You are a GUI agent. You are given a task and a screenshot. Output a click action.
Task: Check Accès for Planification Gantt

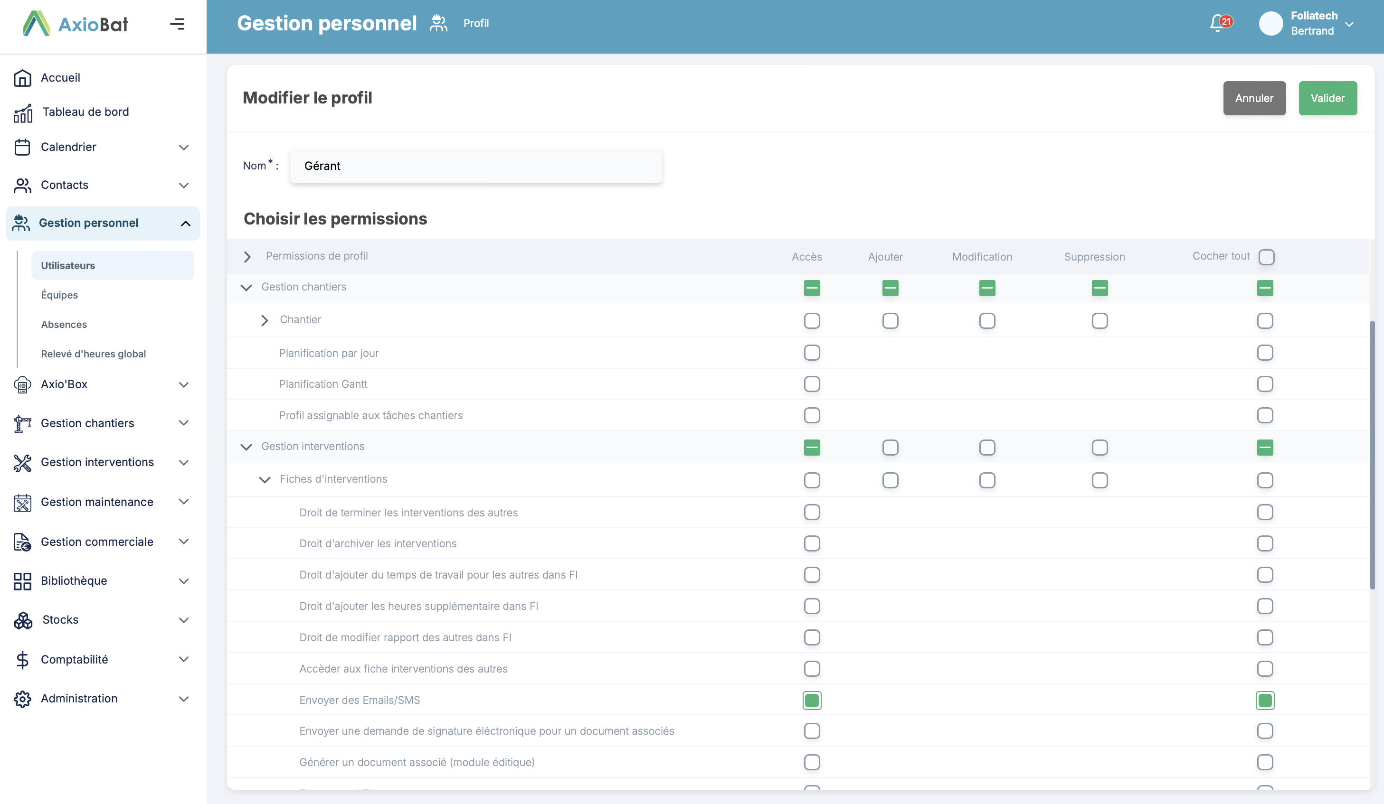tap(812, 384)
